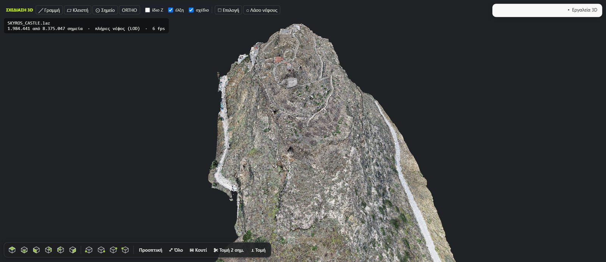
Task: Set isometric view with upper-left corner dot
Action: pyautogui.click(x=125, y=250)
